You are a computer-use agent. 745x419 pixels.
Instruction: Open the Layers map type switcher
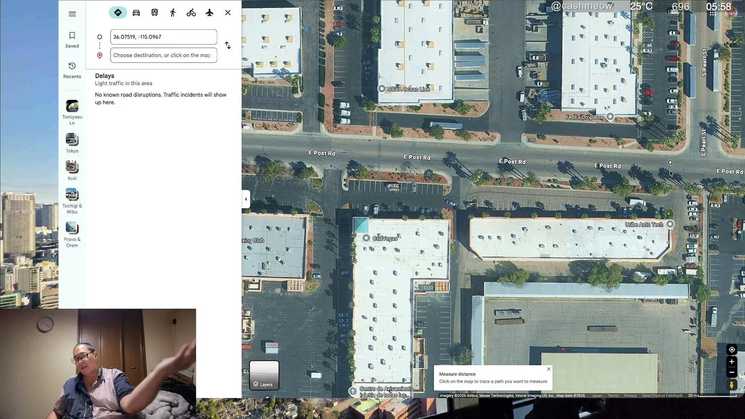point(264,375)
